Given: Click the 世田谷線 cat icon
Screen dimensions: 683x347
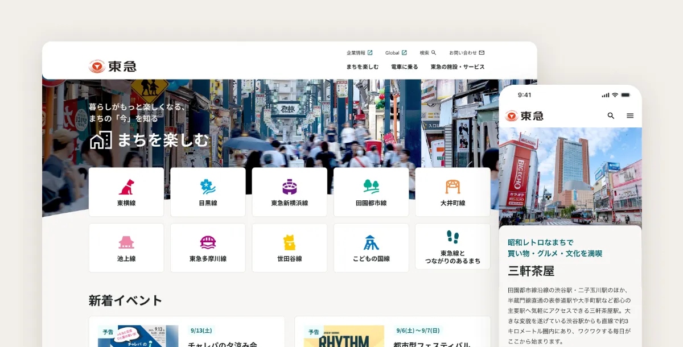Looking at the screenshot, I should point(290,242).
